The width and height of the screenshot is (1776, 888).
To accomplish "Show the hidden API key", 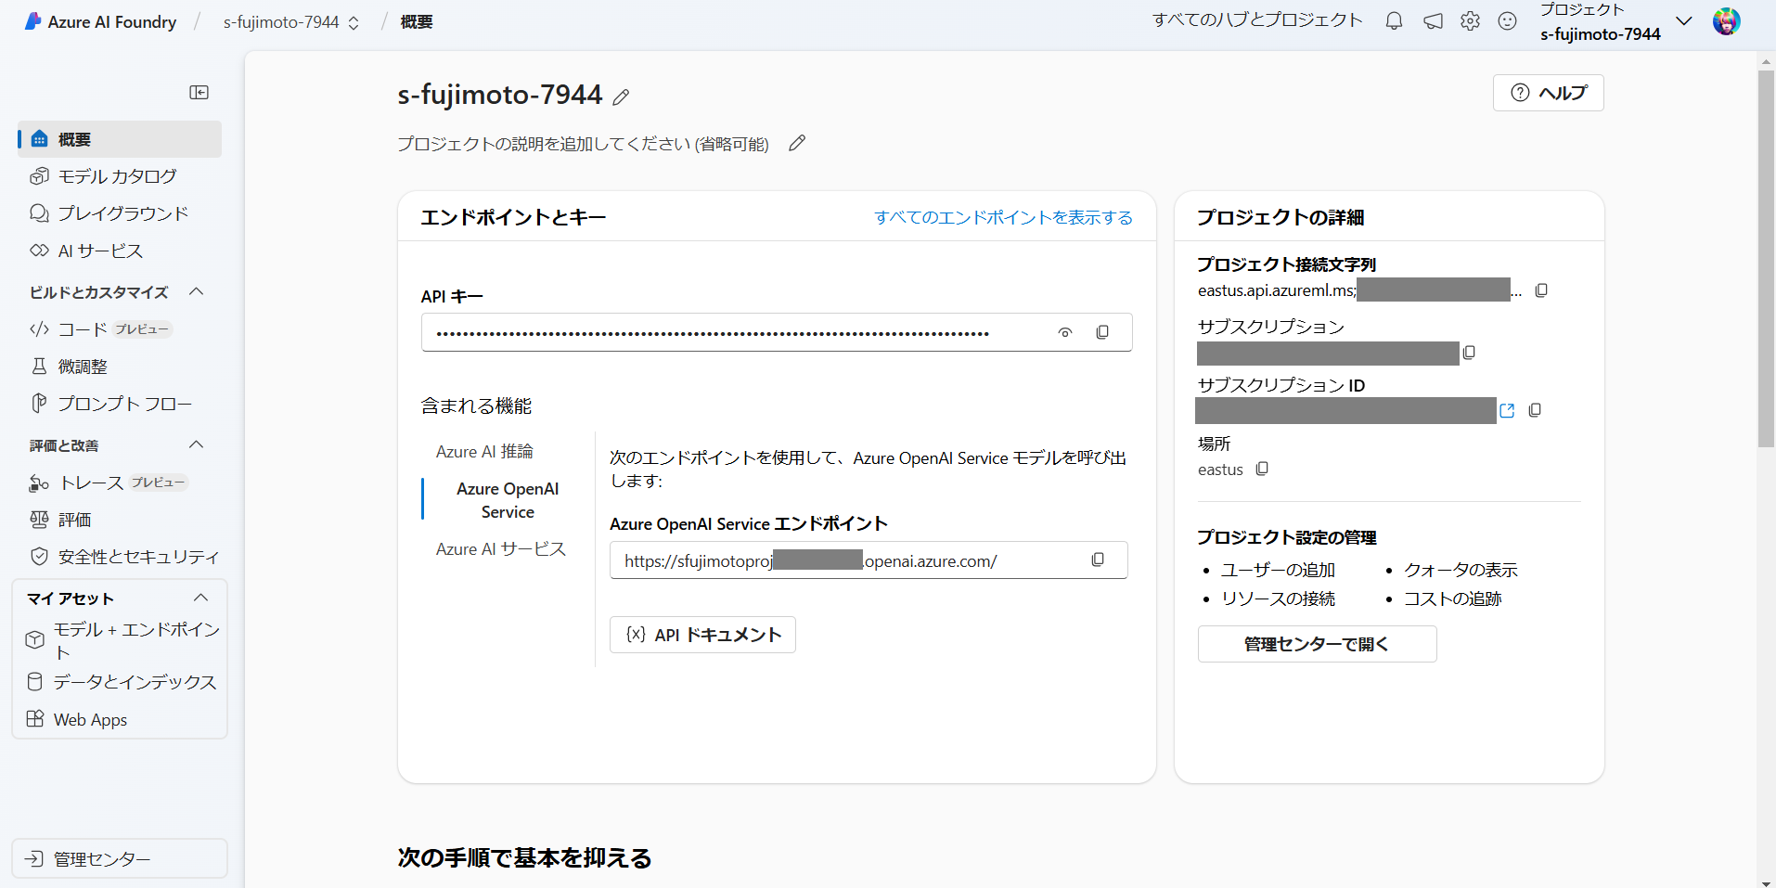I will click(1065, 332).
